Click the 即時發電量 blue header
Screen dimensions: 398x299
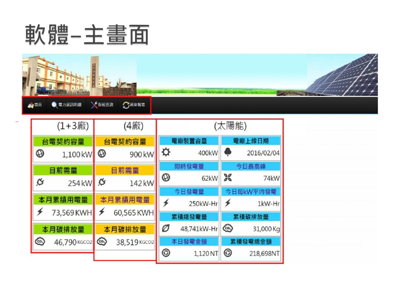click(189, 166)
